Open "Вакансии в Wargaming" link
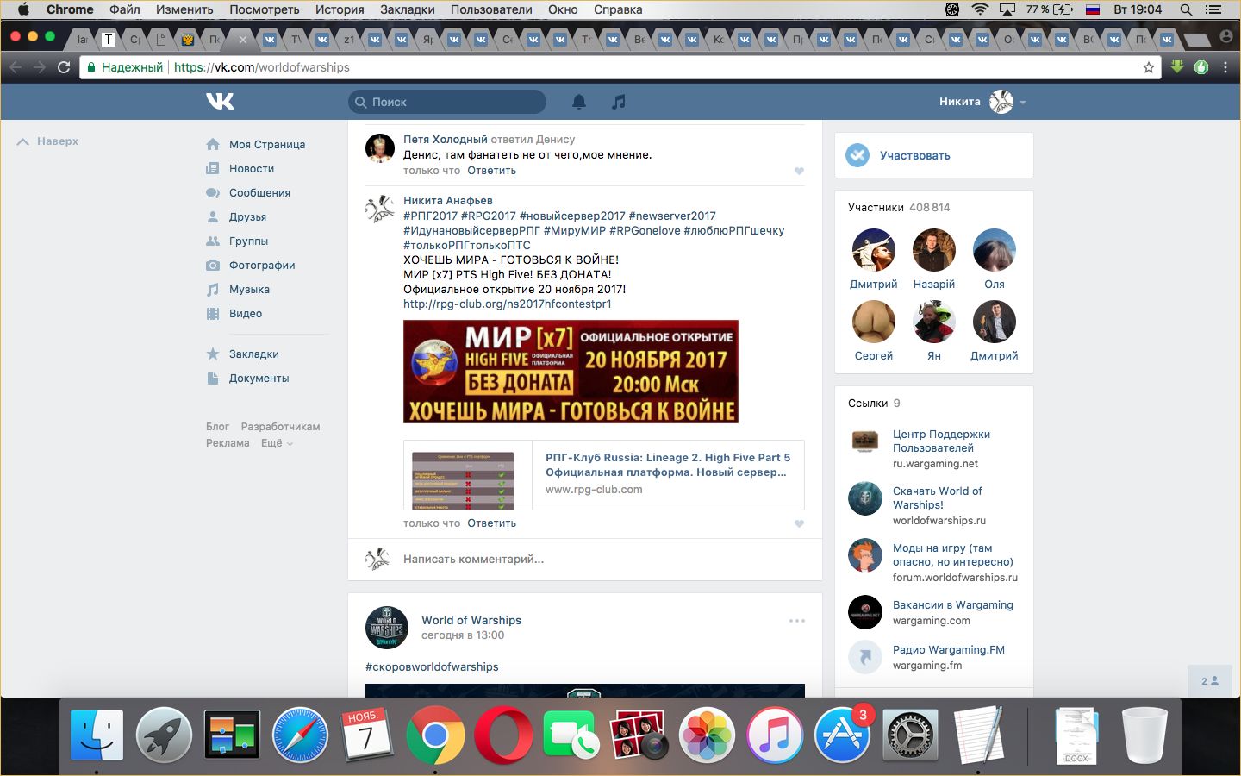1241x776 pixels. tap(953, 605)
